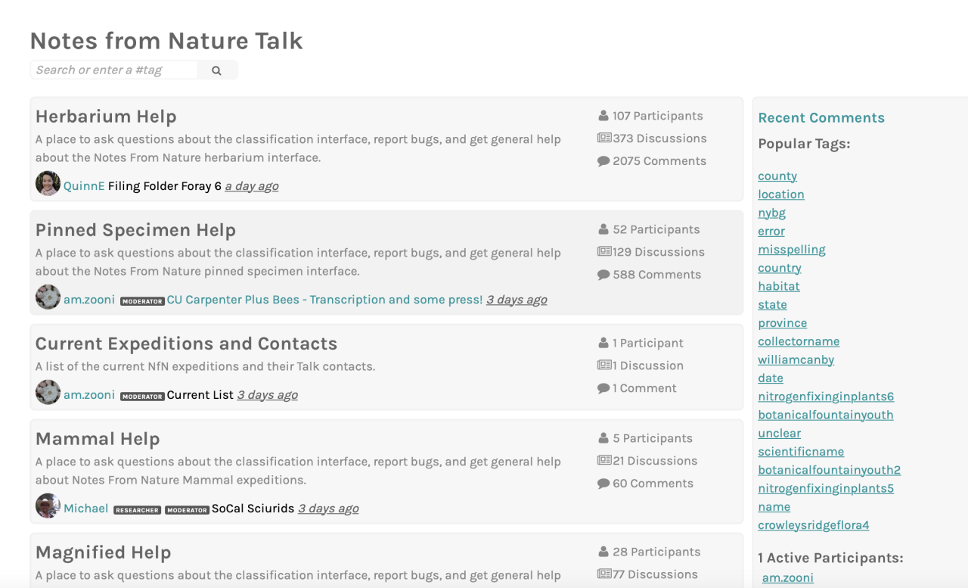Click MODERATOR badge in Pinned Specimen Help
The width and height of the screenshot is (968, 588).
tap(142, 301)
